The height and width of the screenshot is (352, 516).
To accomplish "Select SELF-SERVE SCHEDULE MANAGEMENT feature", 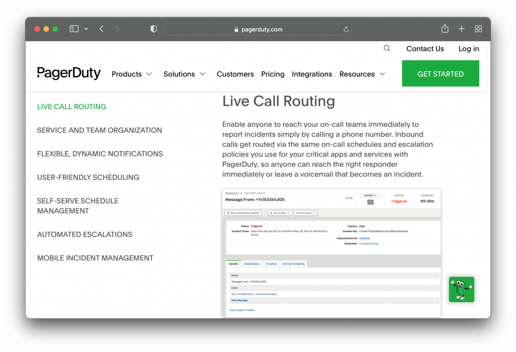I will coord(78,206).
